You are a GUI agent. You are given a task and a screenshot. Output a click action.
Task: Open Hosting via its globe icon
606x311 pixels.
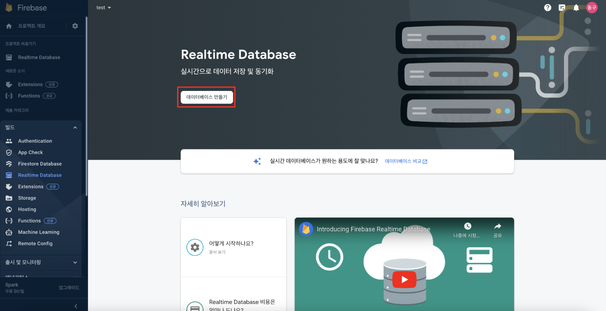pos(9,209)
